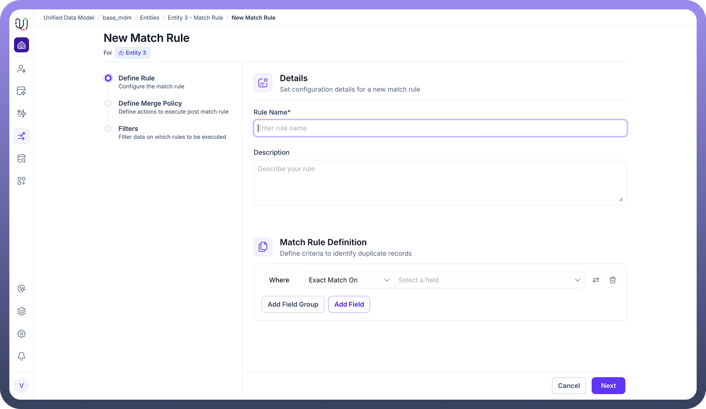Open the layers stack sidebar icon
The height and width of the screenshot is (409, 706).
coord(22,311)
